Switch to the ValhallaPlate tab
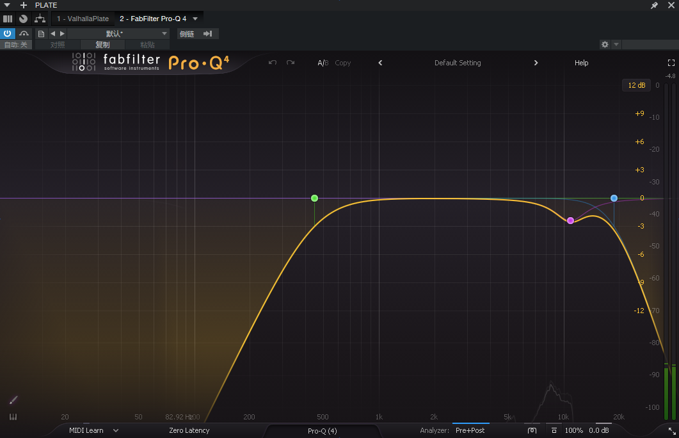This screenshot has width=679, height=438. [x=83, y=19]
